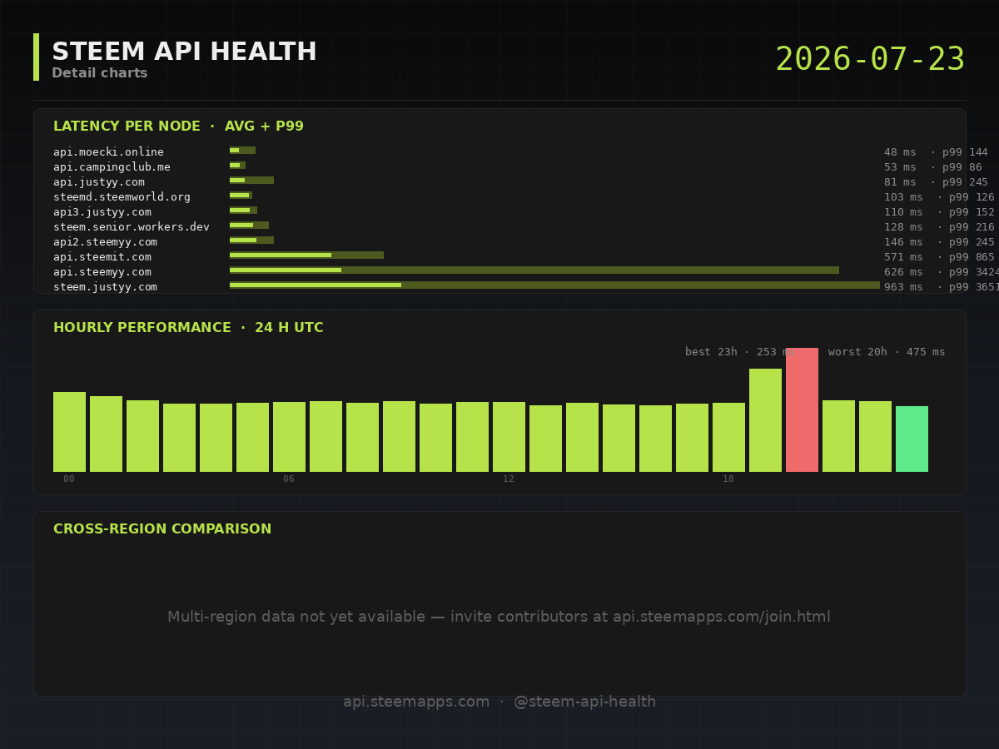
Task: Click the HOURLY PERFORMANCE heading
Action: click(188, 328)
